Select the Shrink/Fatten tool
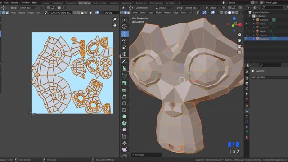 point(124,143)
